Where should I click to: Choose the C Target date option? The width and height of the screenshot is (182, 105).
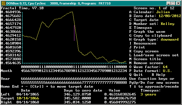pos(144,20)
